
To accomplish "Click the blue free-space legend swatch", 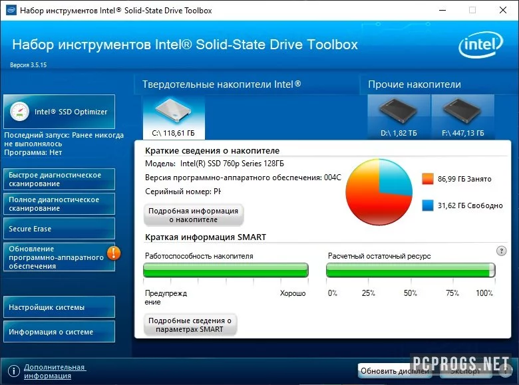I will click(x=428, y=205).
